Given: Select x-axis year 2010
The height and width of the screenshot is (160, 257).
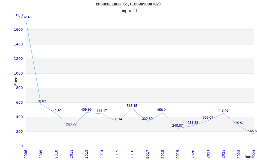Looking at the screenshot, I should tap(56, 154).
